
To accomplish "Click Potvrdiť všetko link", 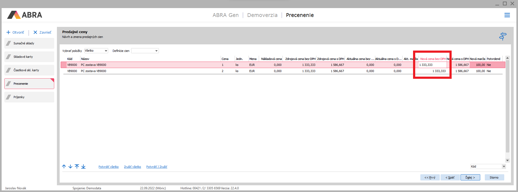I will tap(108, 167).
